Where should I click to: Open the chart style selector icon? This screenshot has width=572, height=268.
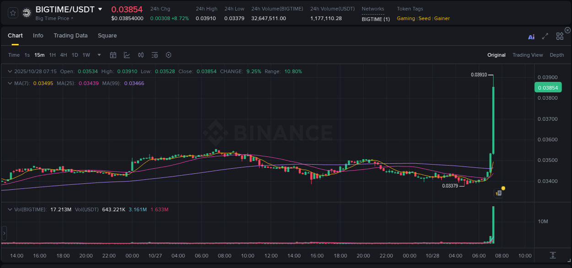[x=126, y=55]
